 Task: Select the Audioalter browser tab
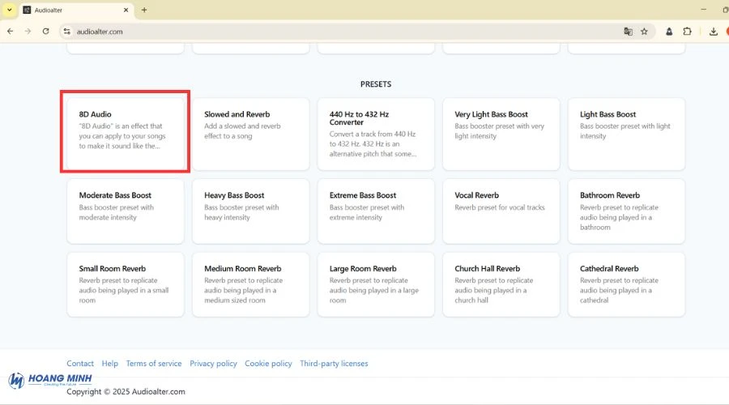pyautogui.click(x=77, y=10)
